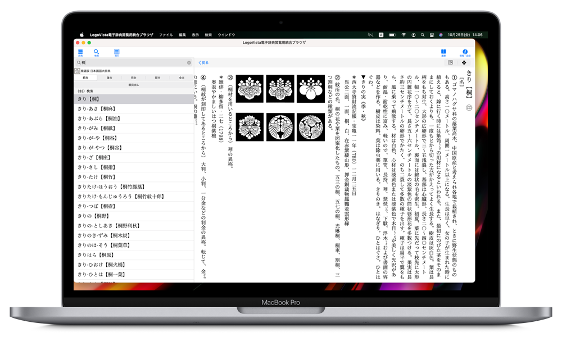Click the A input source icon

(381, 35)
